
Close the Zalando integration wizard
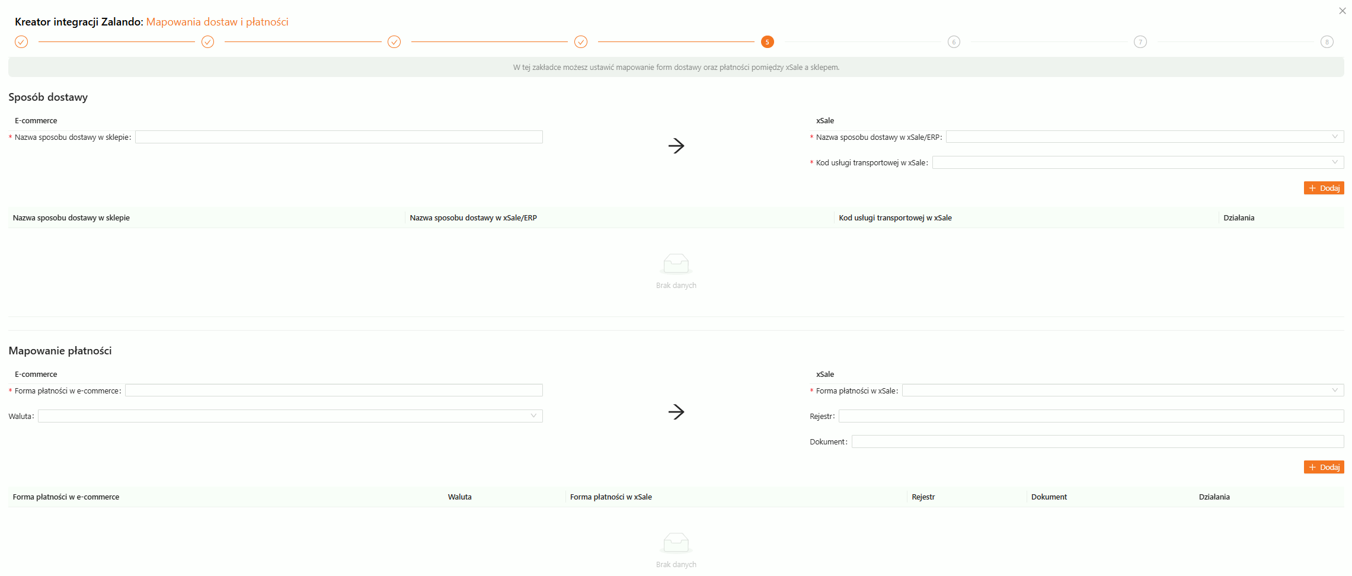[1342, 11]
